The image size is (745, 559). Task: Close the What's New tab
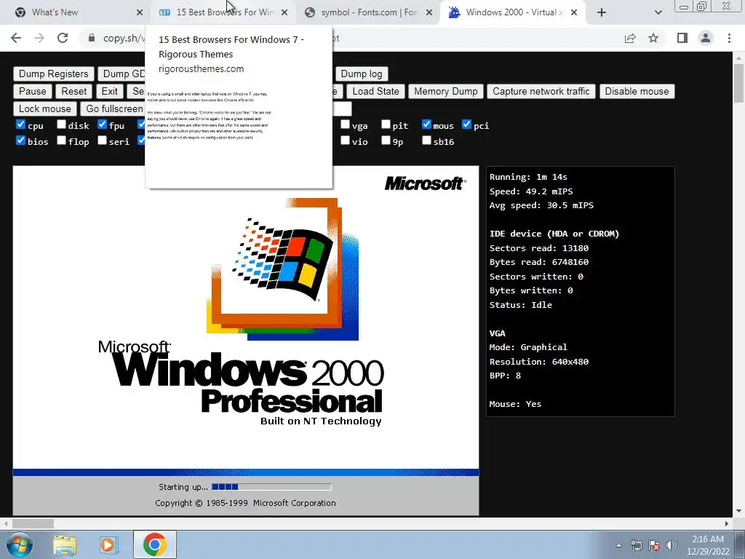tap(139, 12)
